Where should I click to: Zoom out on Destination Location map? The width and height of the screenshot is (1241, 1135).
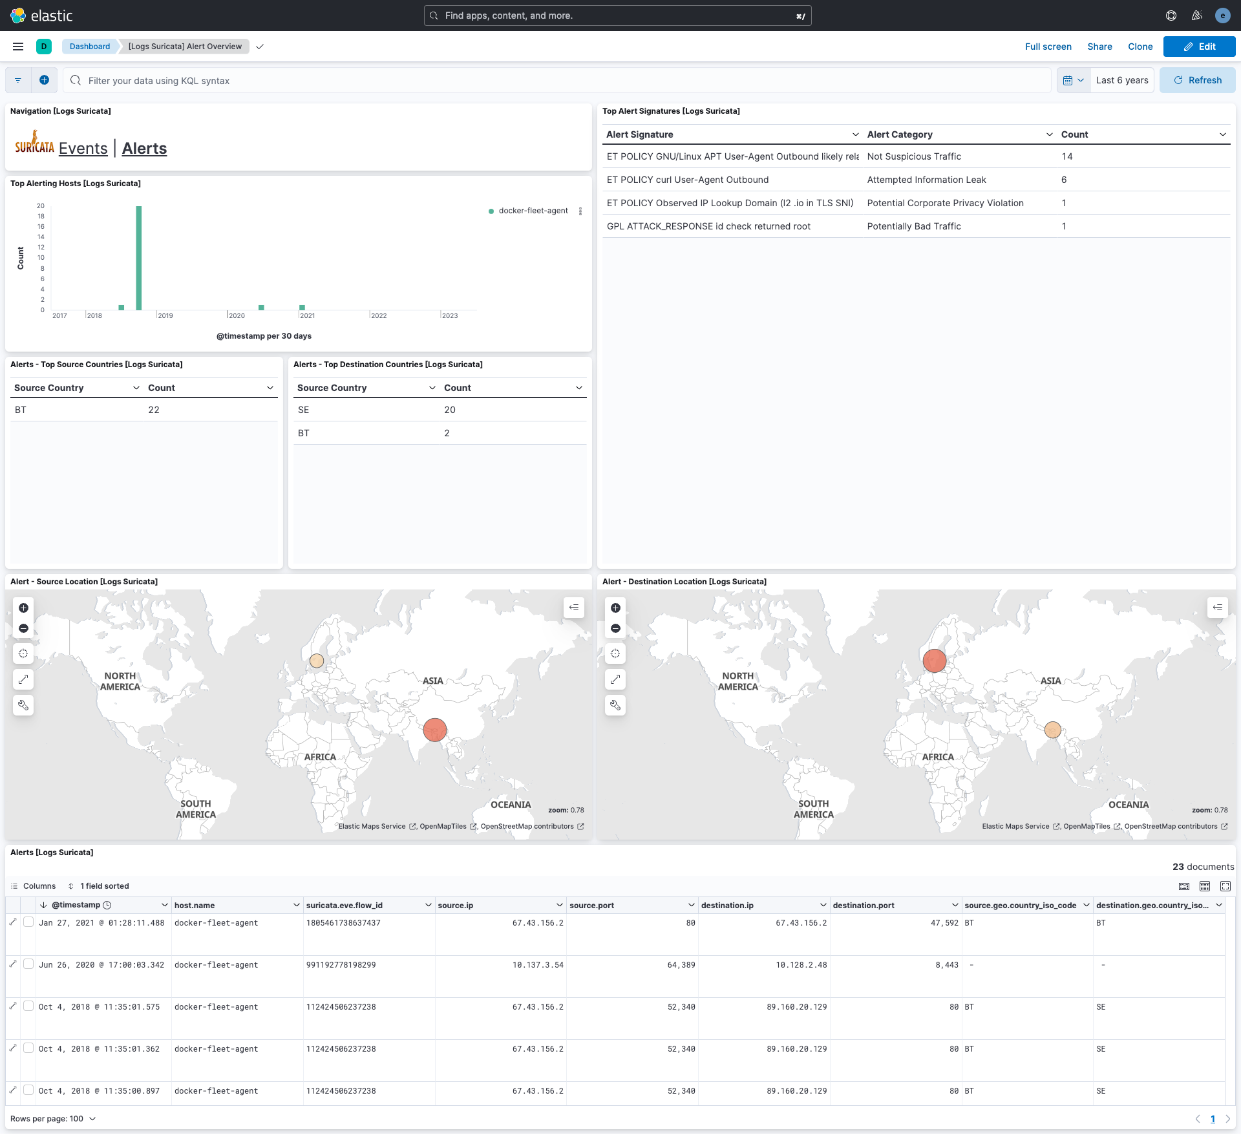615,628
